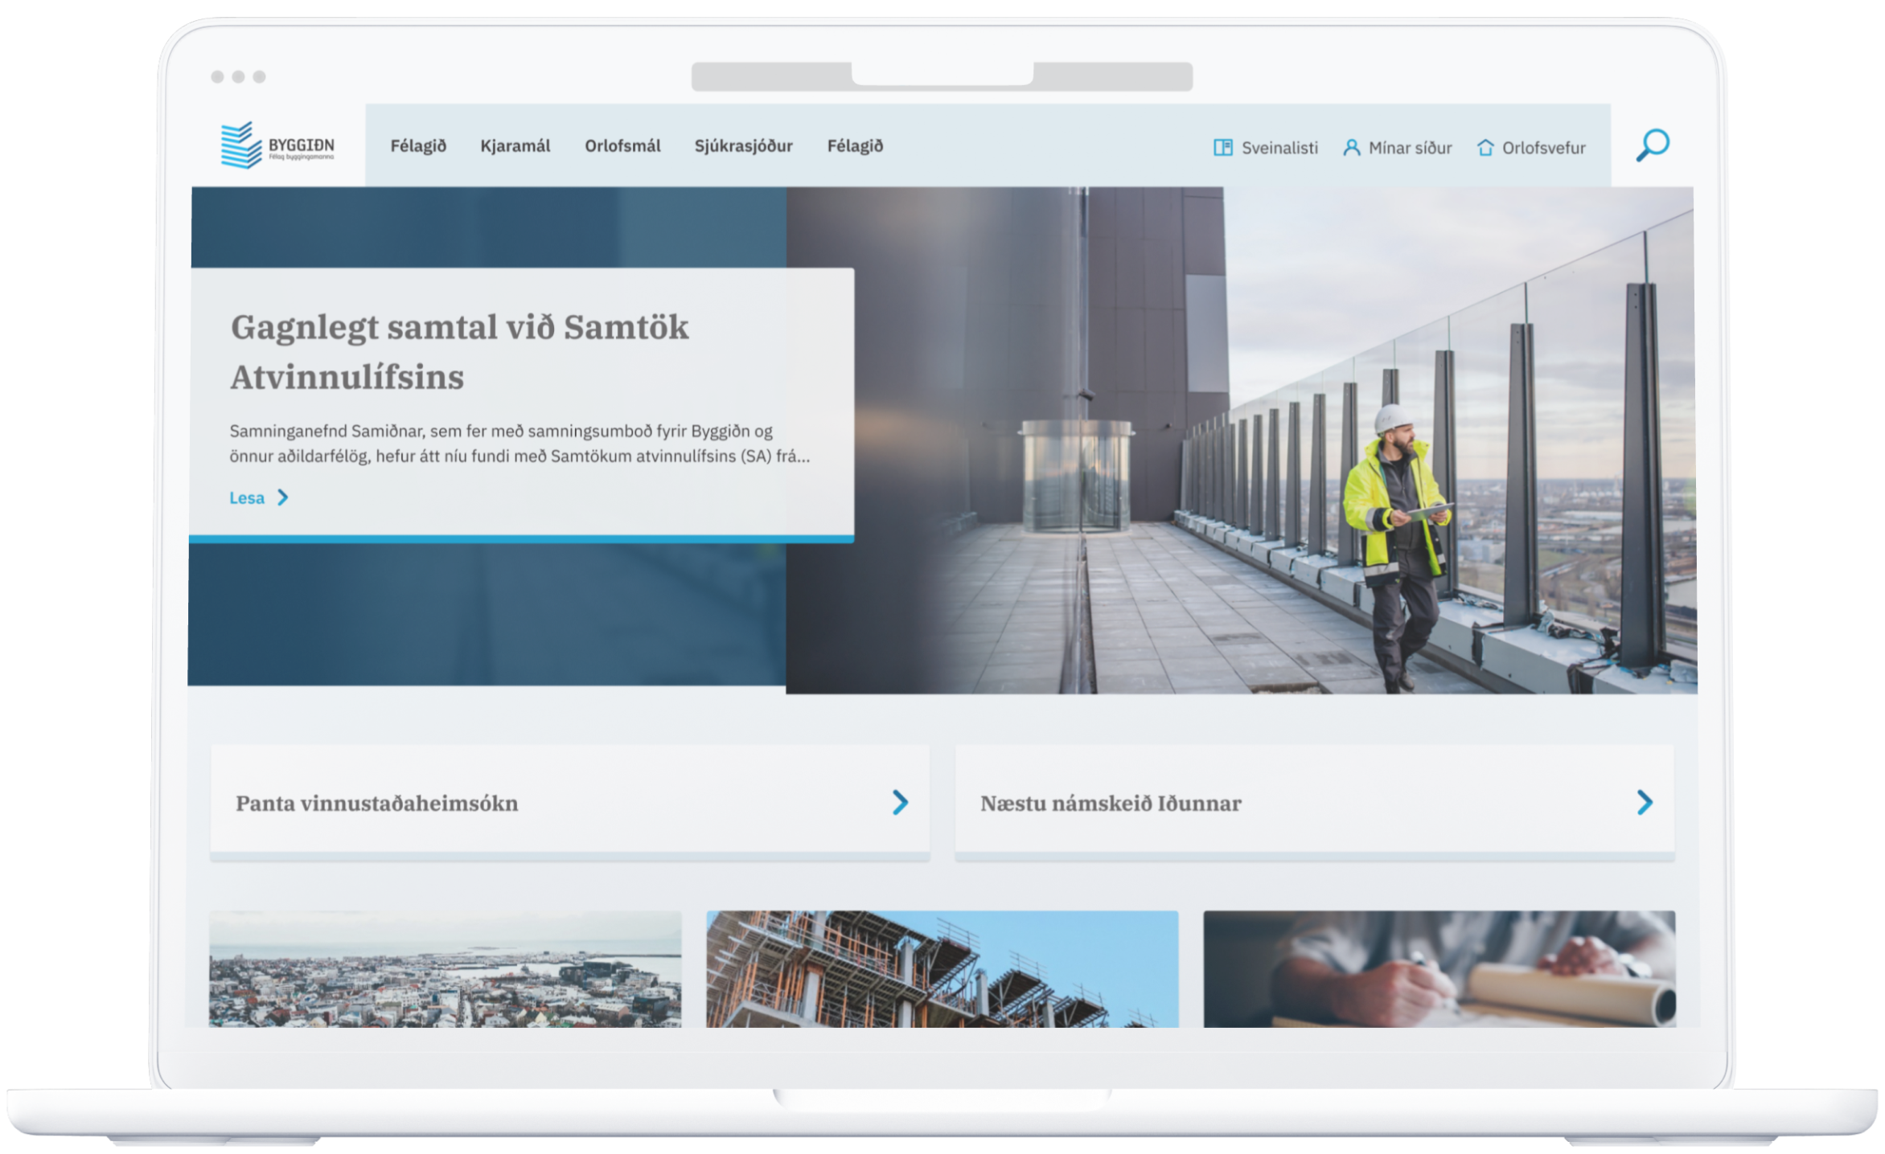Click the news excerpt starting Samninganefnd Samiðnar

(x=520, y=444)
